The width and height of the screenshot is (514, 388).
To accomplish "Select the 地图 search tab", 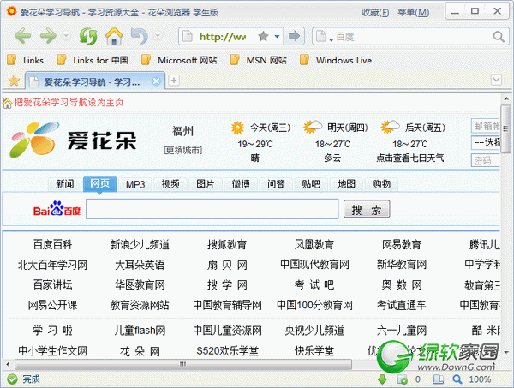I will pos(346,184).
